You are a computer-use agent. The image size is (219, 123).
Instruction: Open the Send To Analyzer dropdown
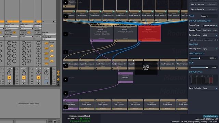209,88
